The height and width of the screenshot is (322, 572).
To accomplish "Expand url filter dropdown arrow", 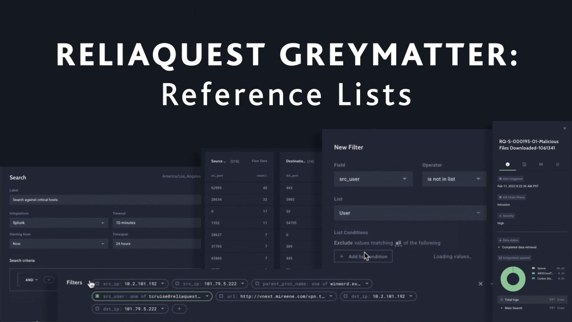I will point(331,296).
